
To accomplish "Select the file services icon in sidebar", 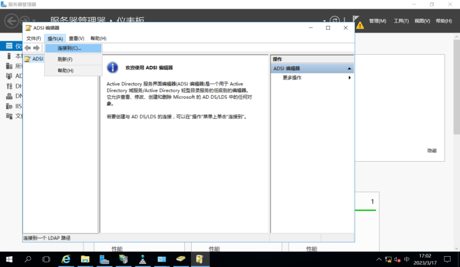I will 9,116.
